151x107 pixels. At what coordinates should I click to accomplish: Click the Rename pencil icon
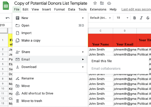coord(17,78)
